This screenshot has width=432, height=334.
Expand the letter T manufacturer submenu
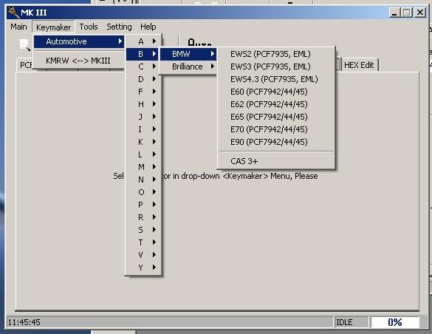click(143, 242)
